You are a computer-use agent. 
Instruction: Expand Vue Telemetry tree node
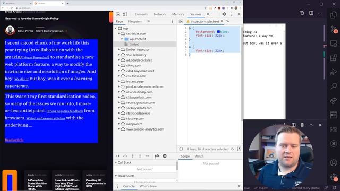coord(119,55)
